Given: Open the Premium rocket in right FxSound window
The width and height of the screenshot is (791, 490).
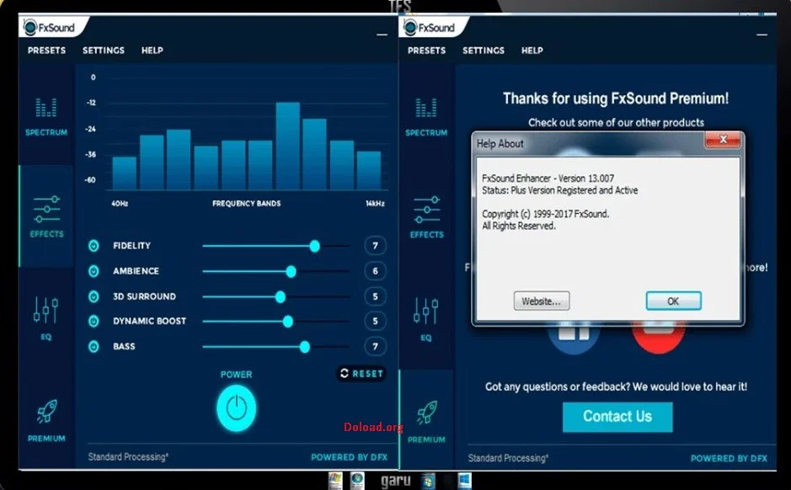Looking at the screenshot, I should (x=426, y=422).
